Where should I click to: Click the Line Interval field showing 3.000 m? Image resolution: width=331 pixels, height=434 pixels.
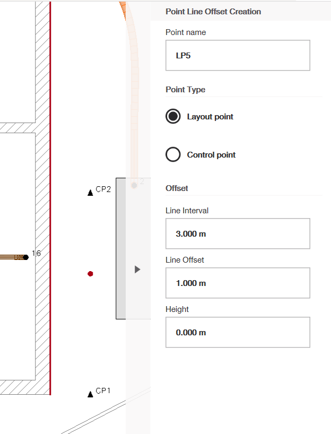(238, 233)
